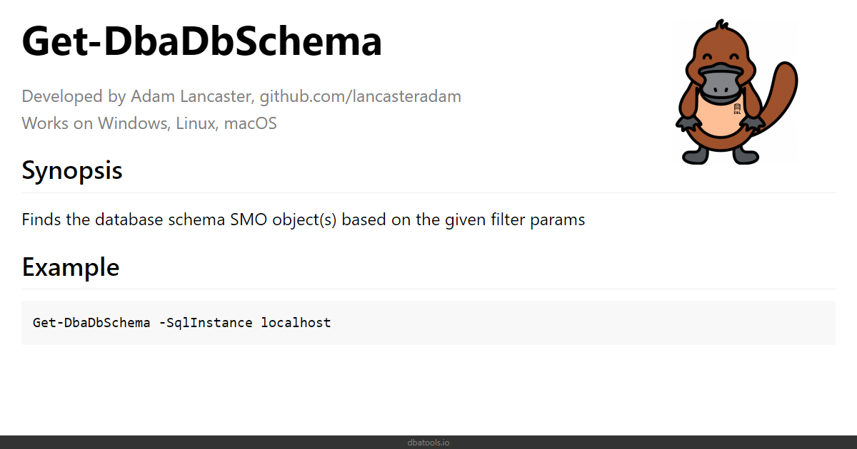Viewport: 857px width, 449px height.
Task: Click the SQL badge on platypus belly
Action: pyautogui.click(x=736, y=108)
